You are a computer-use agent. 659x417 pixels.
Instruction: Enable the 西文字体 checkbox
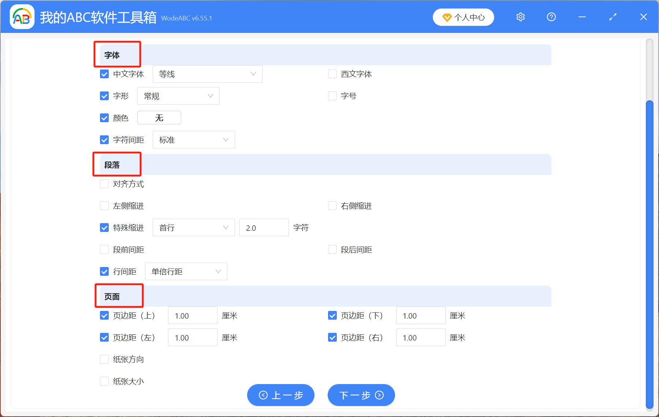pyautogui.click(x=332, y=74)
